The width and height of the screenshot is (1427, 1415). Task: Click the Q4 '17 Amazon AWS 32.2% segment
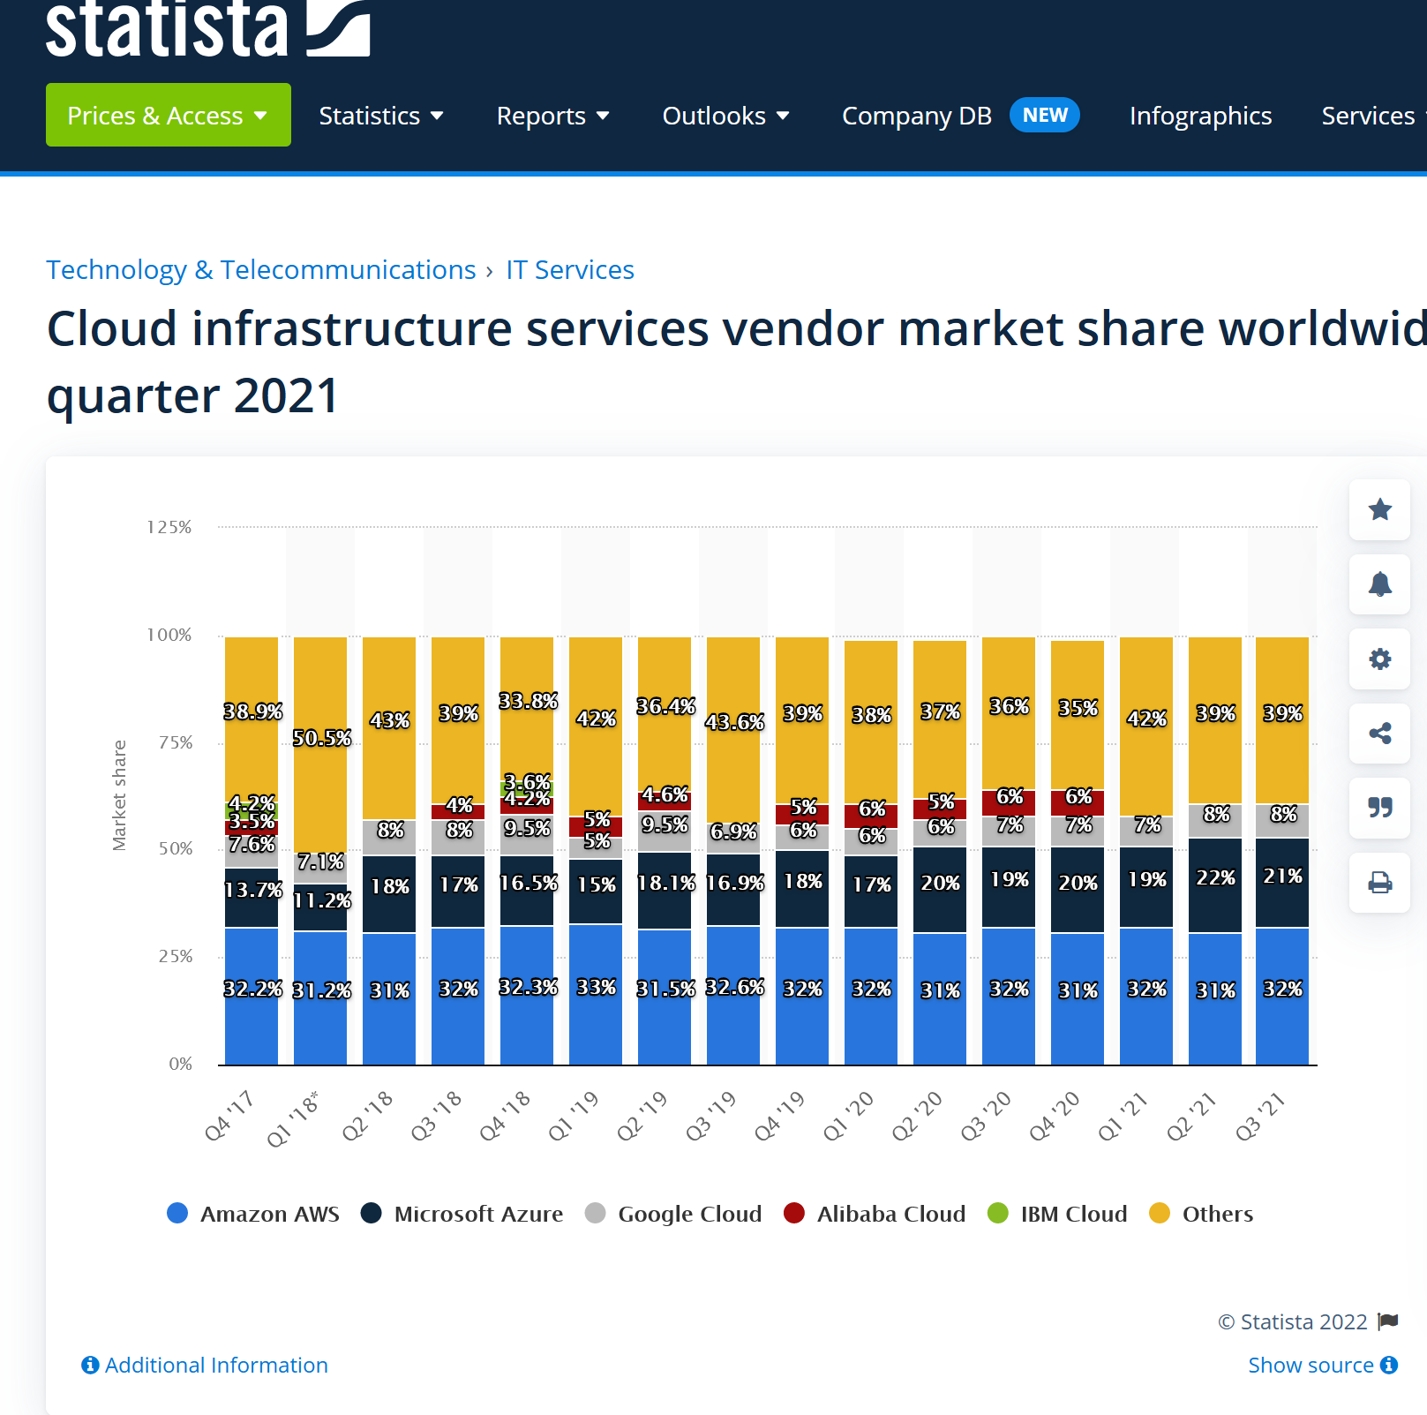click(252, 997)
